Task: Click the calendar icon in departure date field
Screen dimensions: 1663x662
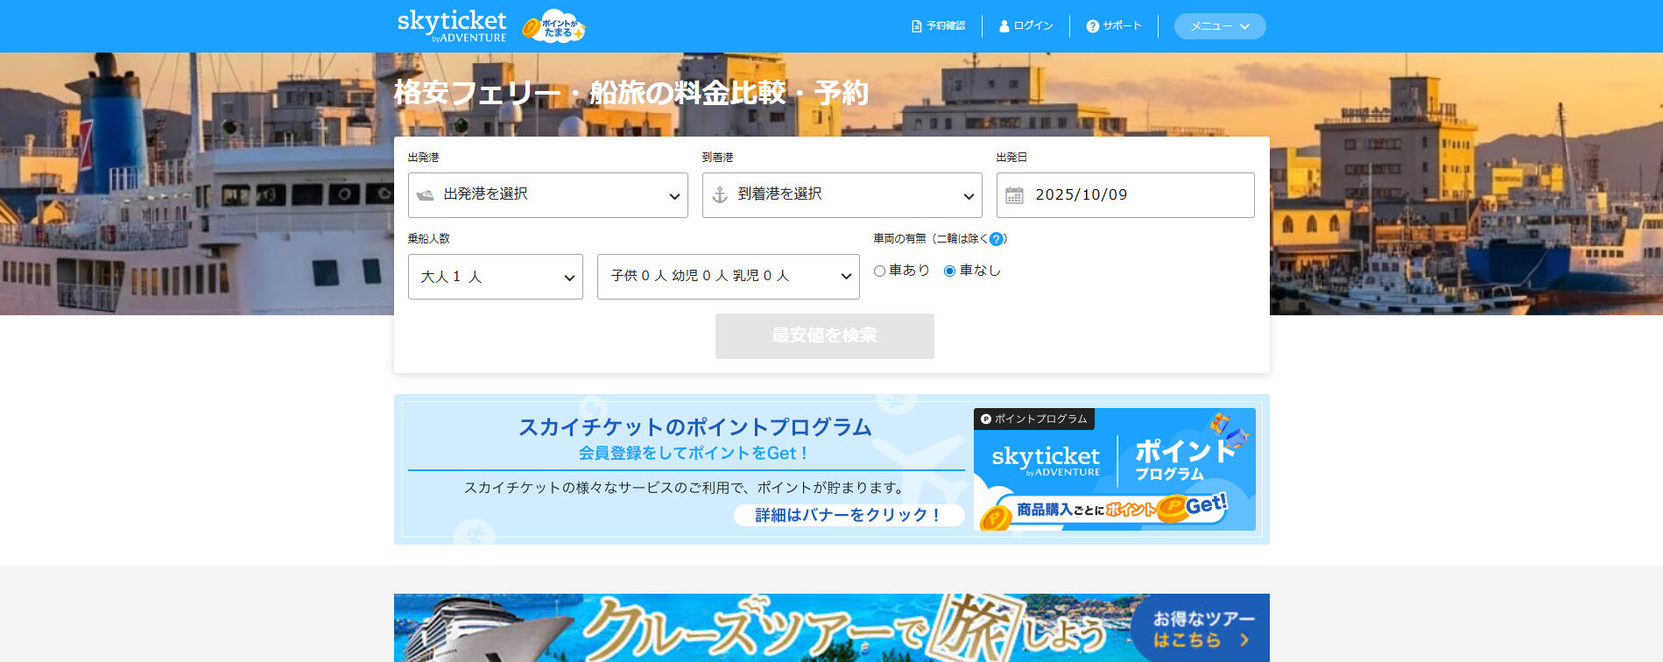Action: 1014,195
